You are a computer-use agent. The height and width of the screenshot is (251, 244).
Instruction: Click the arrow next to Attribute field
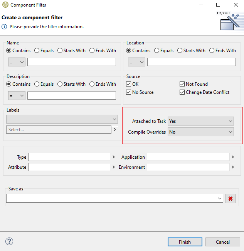point(114,167)
